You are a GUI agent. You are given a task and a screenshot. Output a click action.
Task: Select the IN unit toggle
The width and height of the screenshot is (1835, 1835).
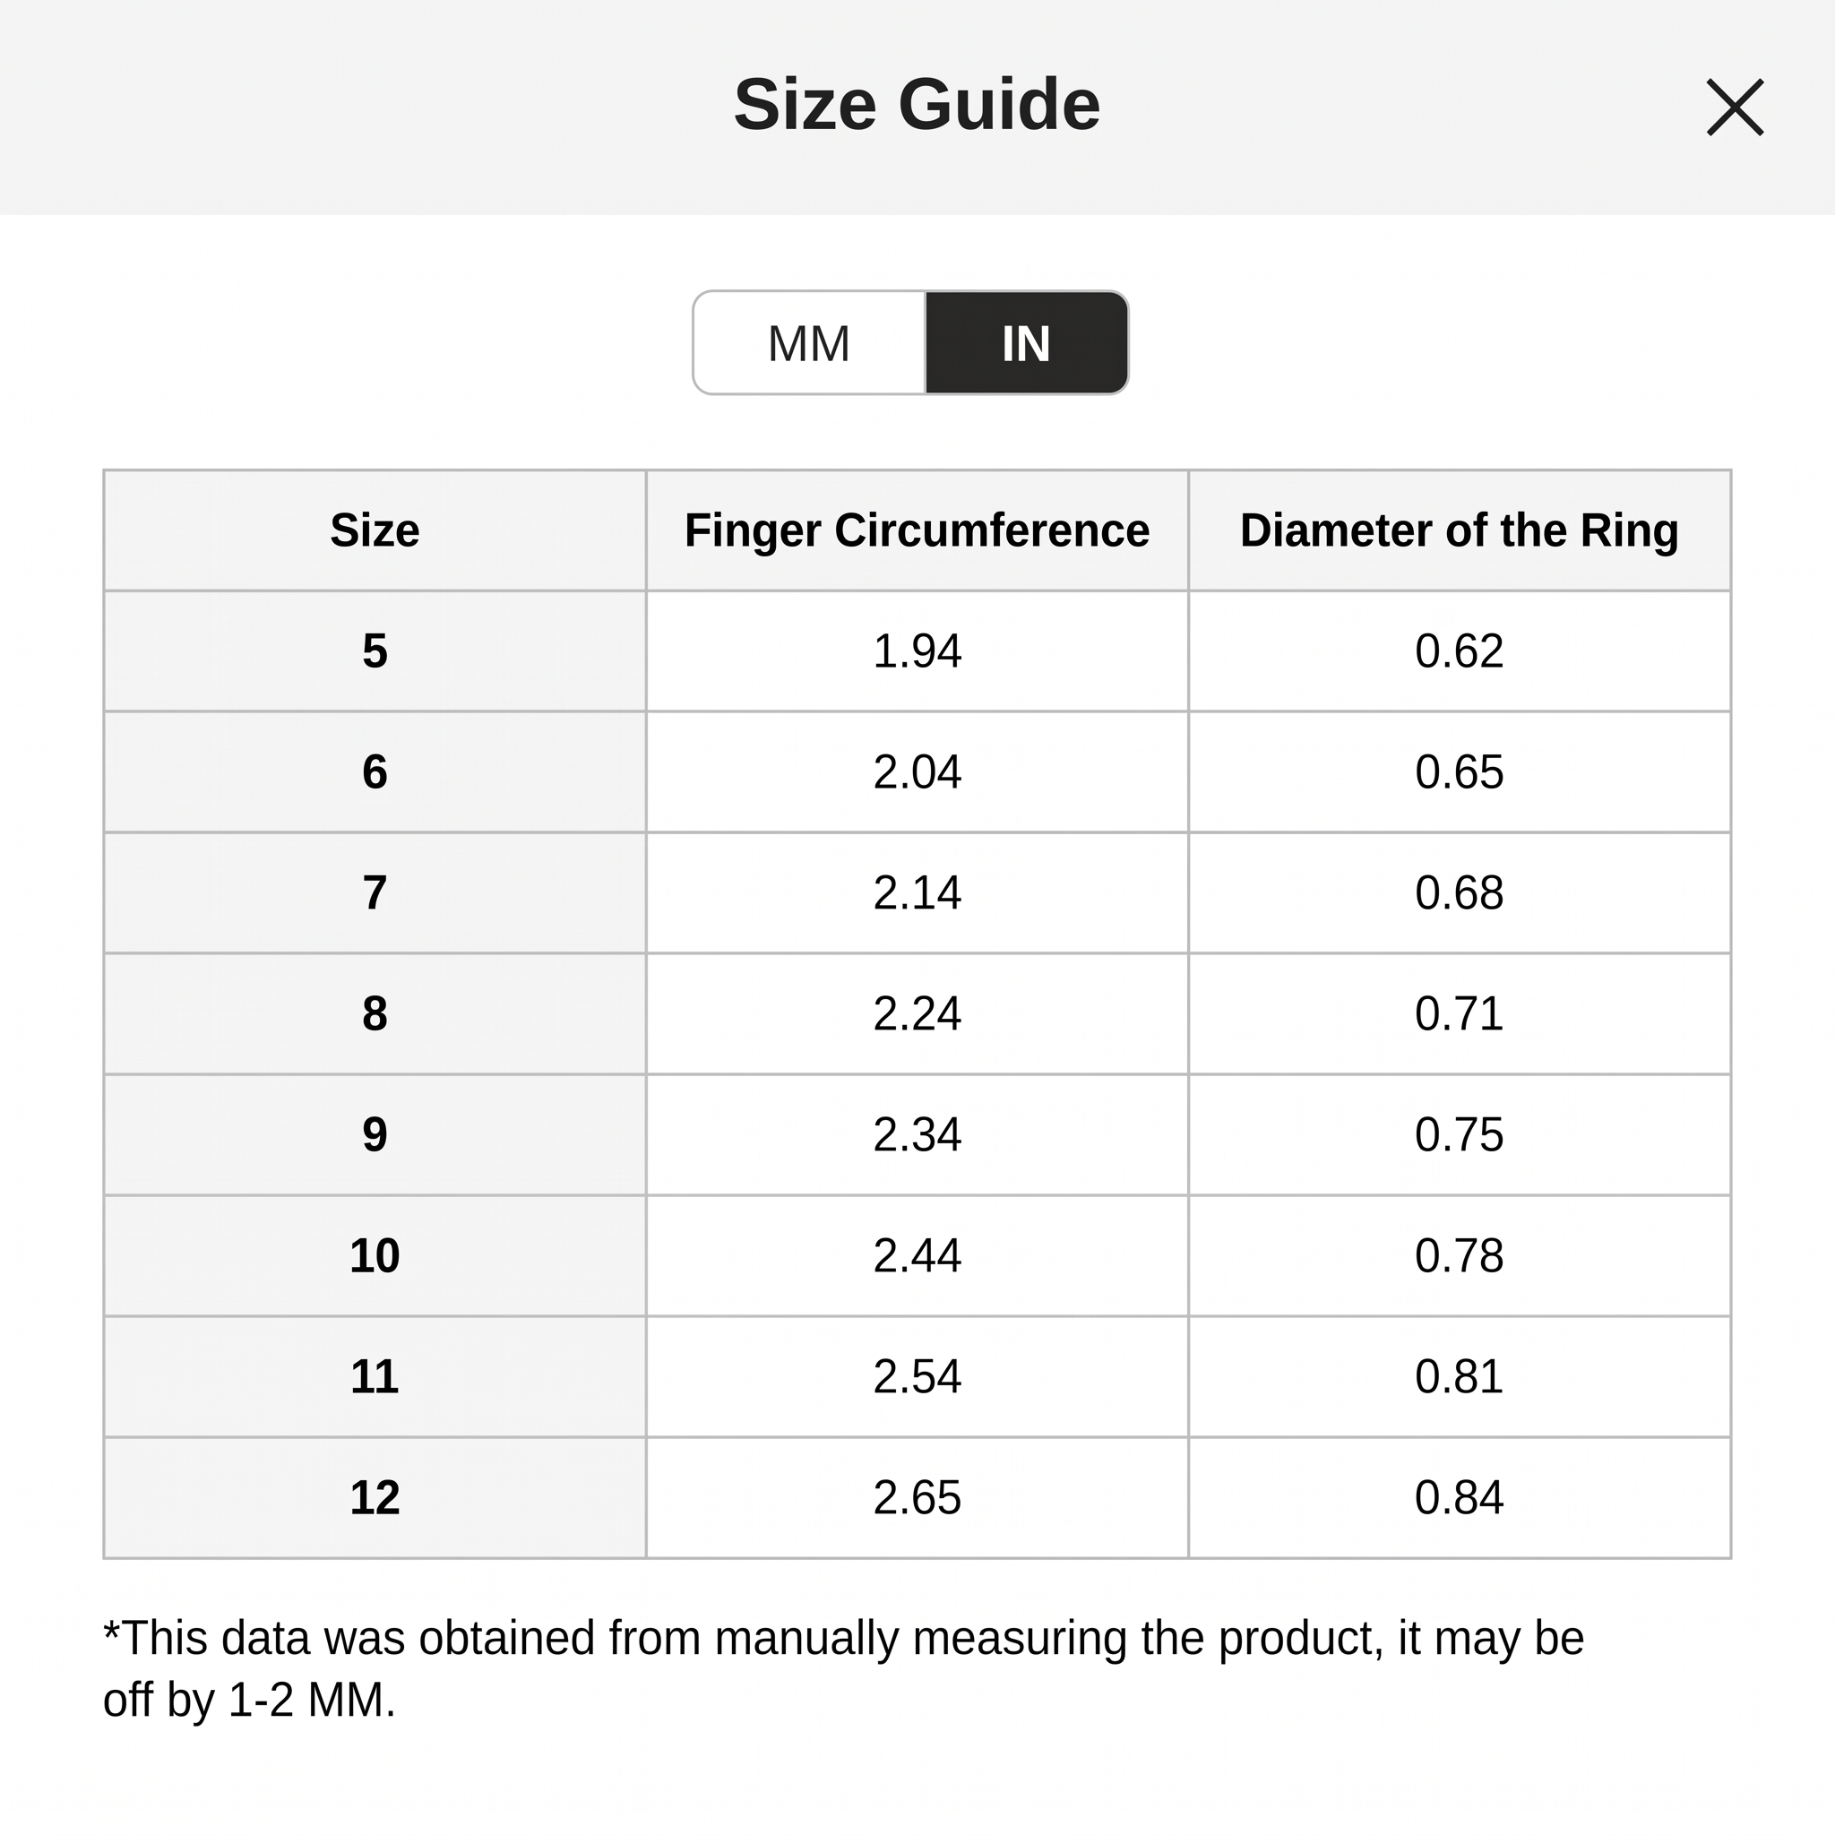pyautogui.click(x=1027, y=343)
